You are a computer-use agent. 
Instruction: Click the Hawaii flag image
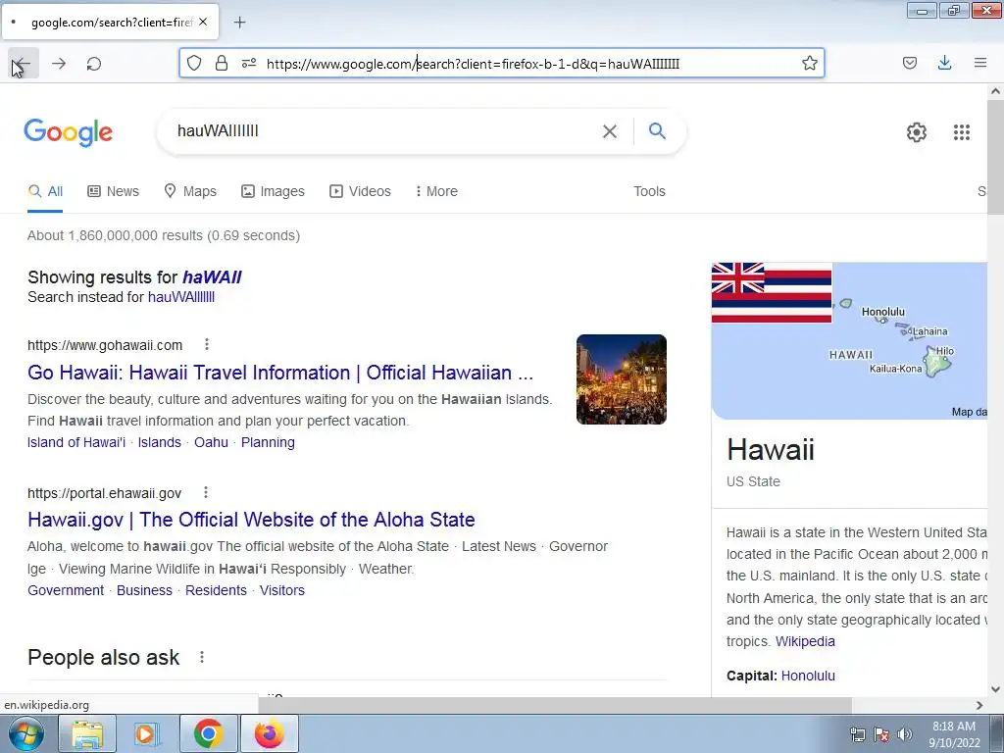(772, 292)
